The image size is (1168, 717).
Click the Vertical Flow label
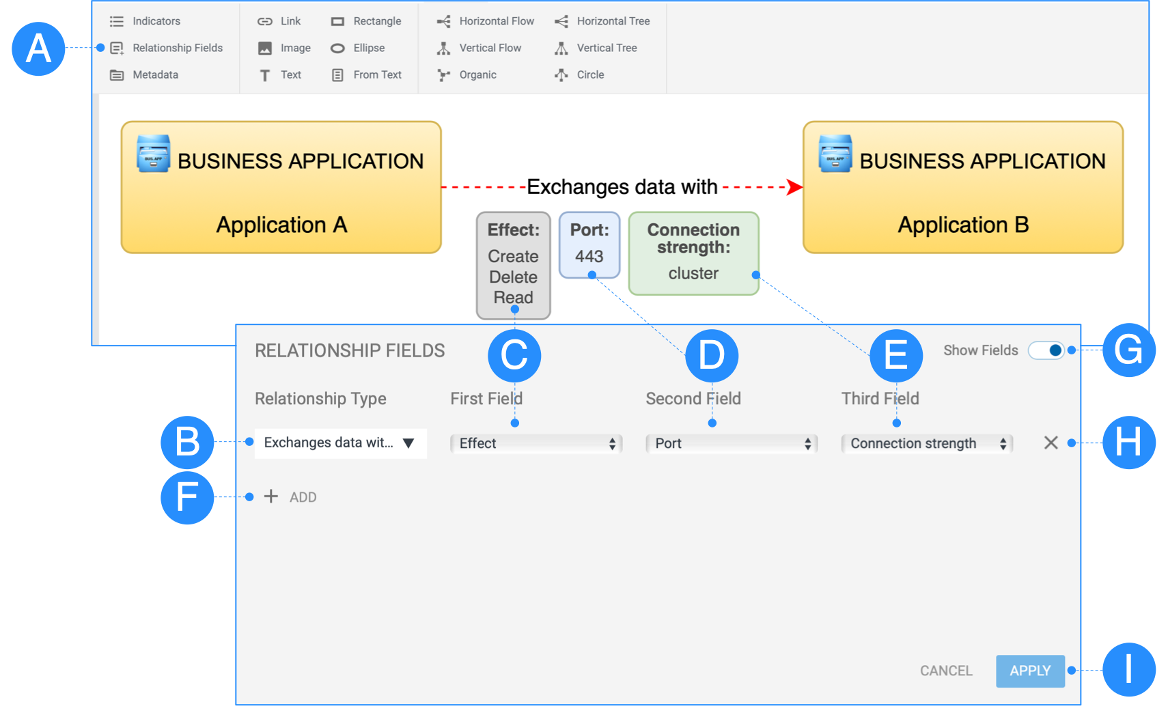490,48
